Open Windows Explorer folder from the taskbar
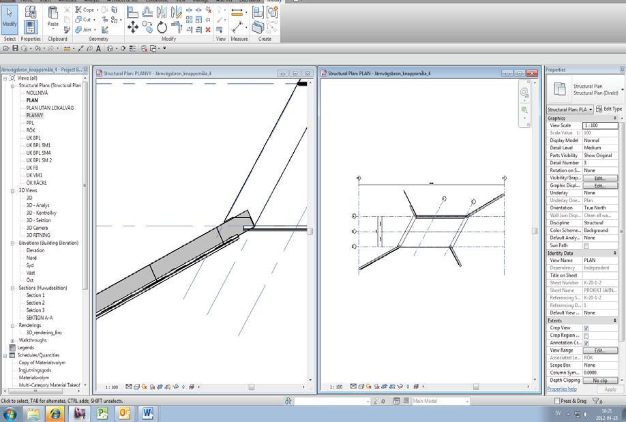 pos(32,414)
